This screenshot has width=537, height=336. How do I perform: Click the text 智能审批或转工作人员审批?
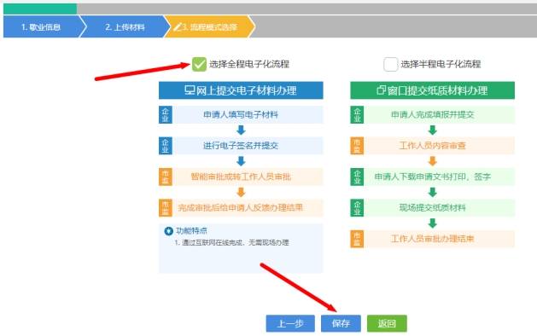pos(241,177)
